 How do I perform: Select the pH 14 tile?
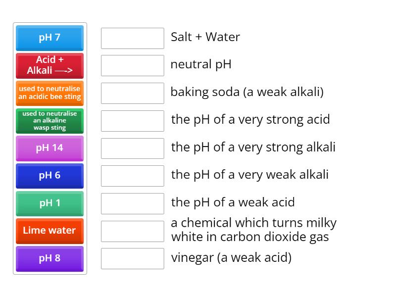pyautogui.click(x=49, y=148)
